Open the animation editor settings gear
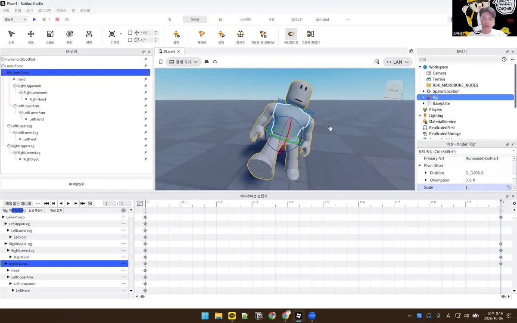Image resolution: width=517 pixels, height=323 pixels. tap(514, 203)
